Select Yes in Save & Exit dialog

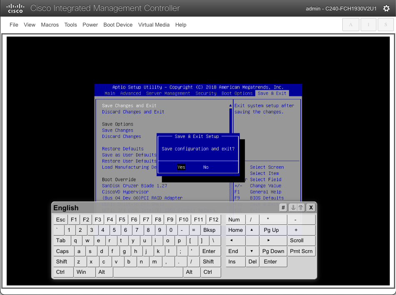click(x=181, y=167)
